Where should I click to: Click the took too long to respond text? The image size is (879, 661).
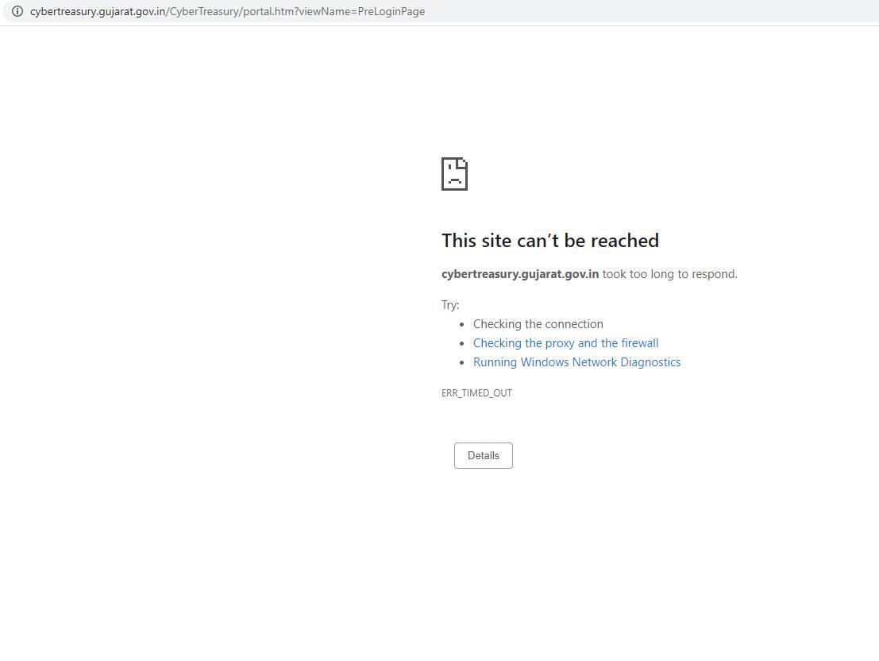pos(669,273)
